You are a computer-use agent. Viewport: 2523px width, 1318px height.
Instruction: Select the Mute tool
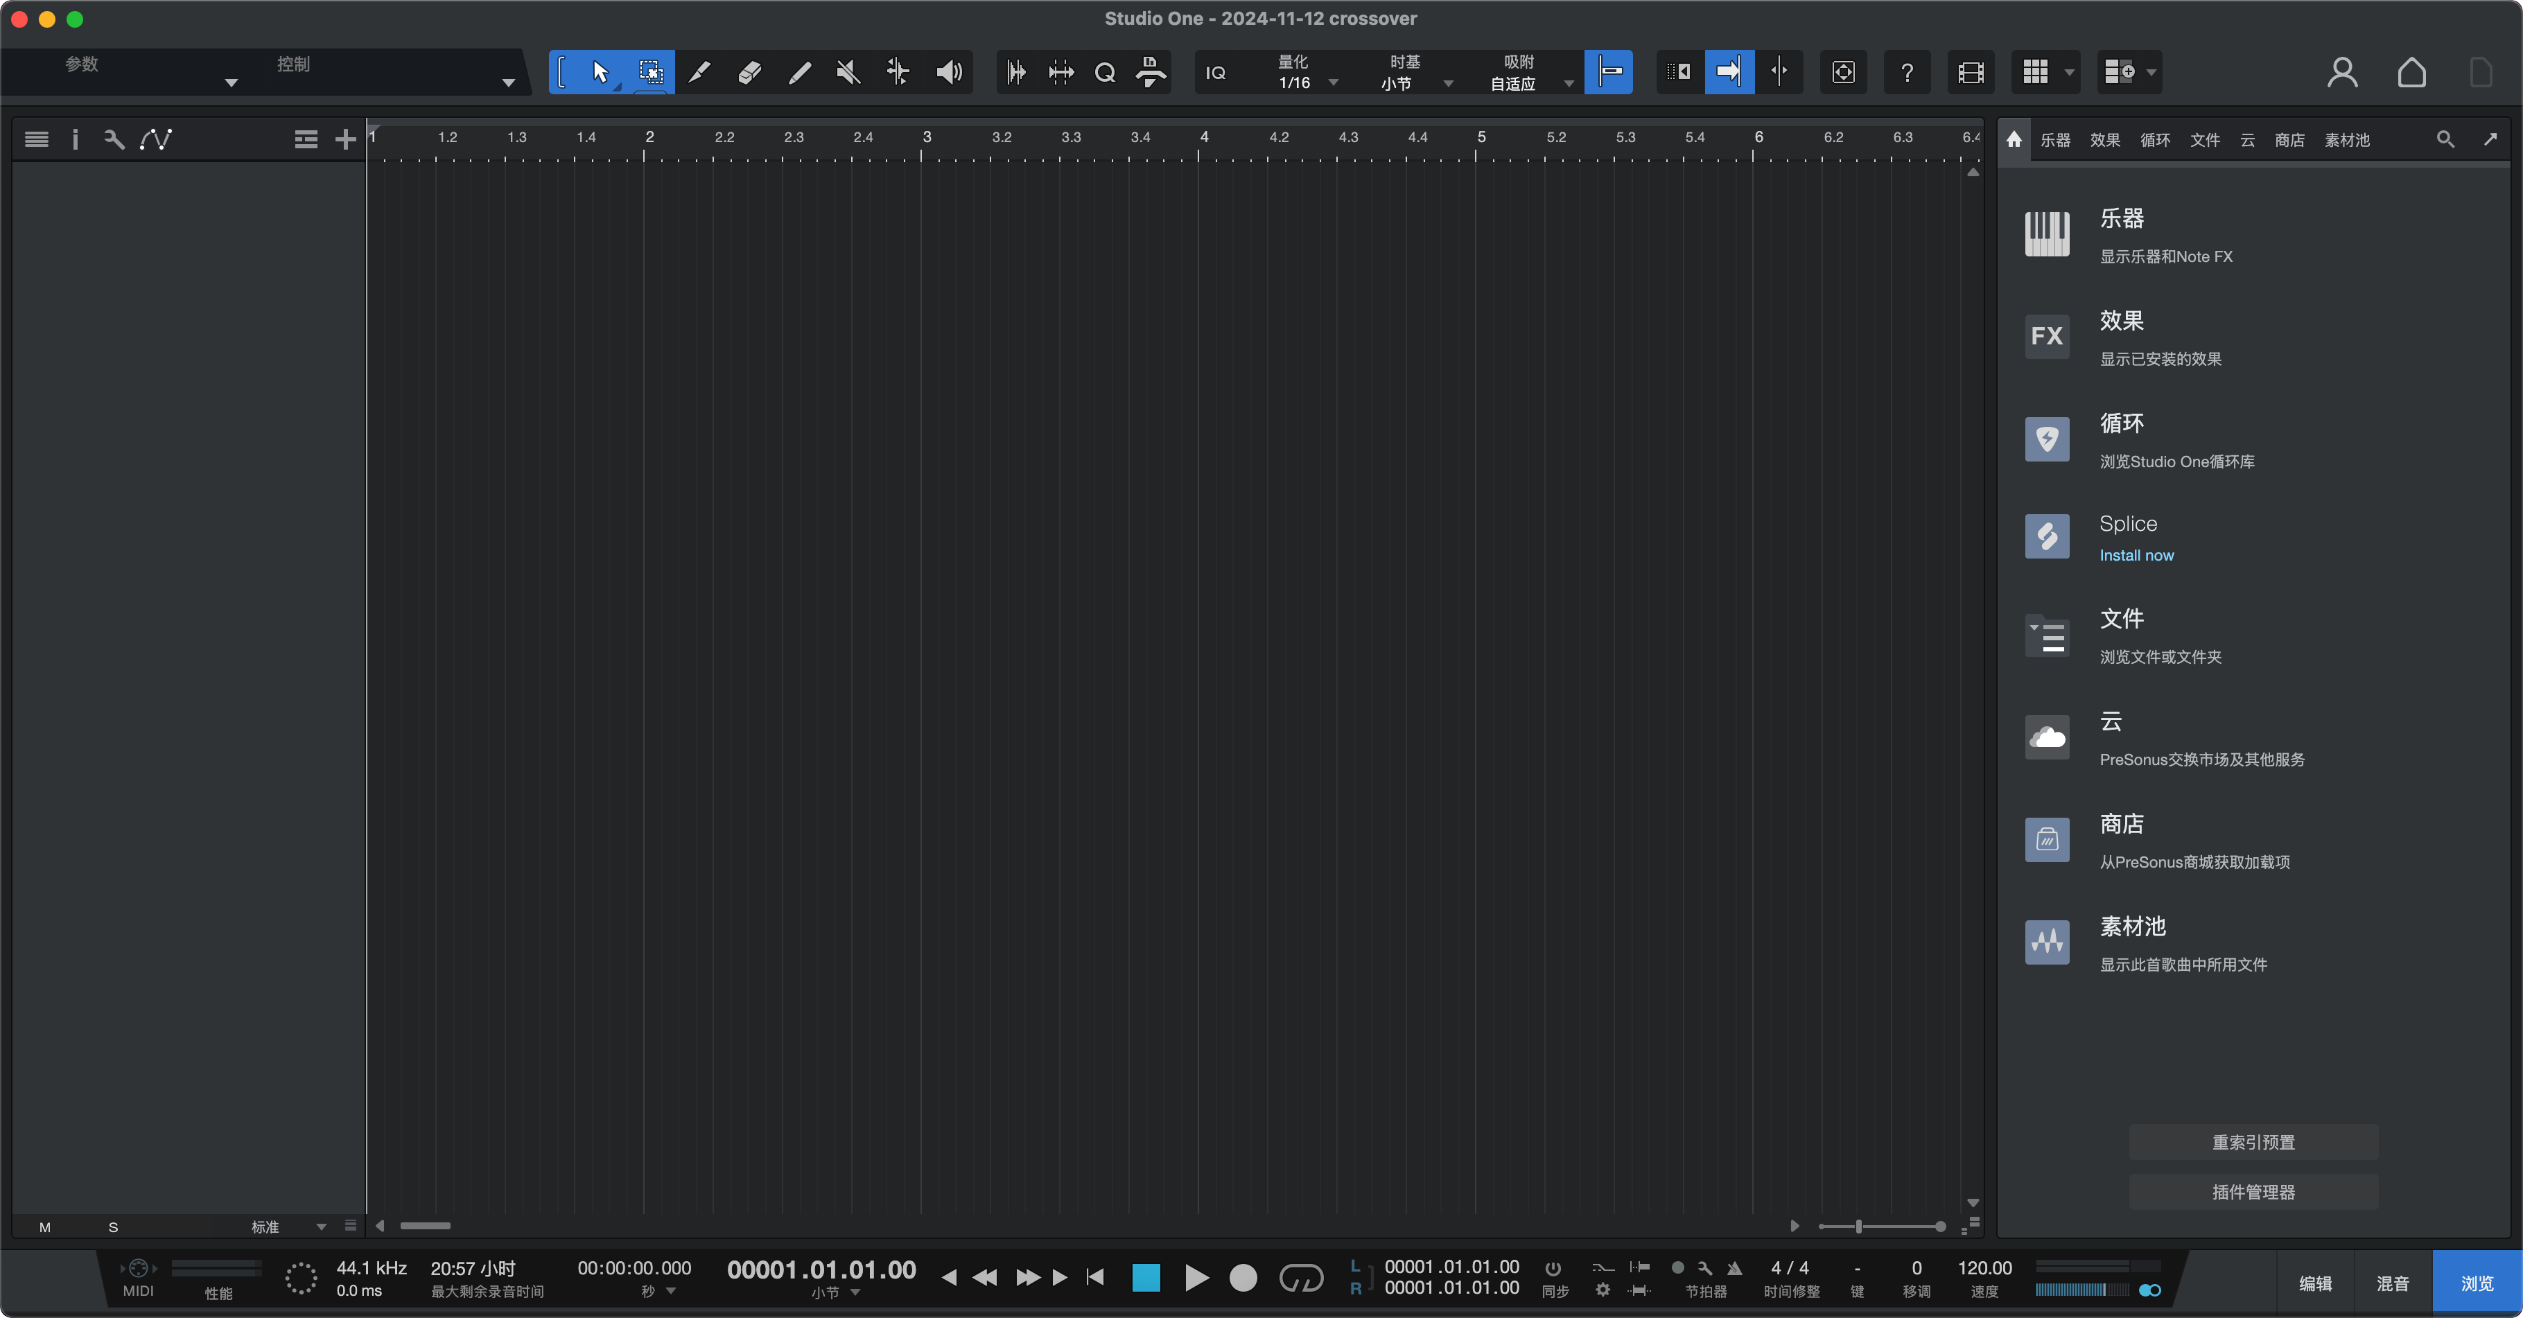point(848,73)
